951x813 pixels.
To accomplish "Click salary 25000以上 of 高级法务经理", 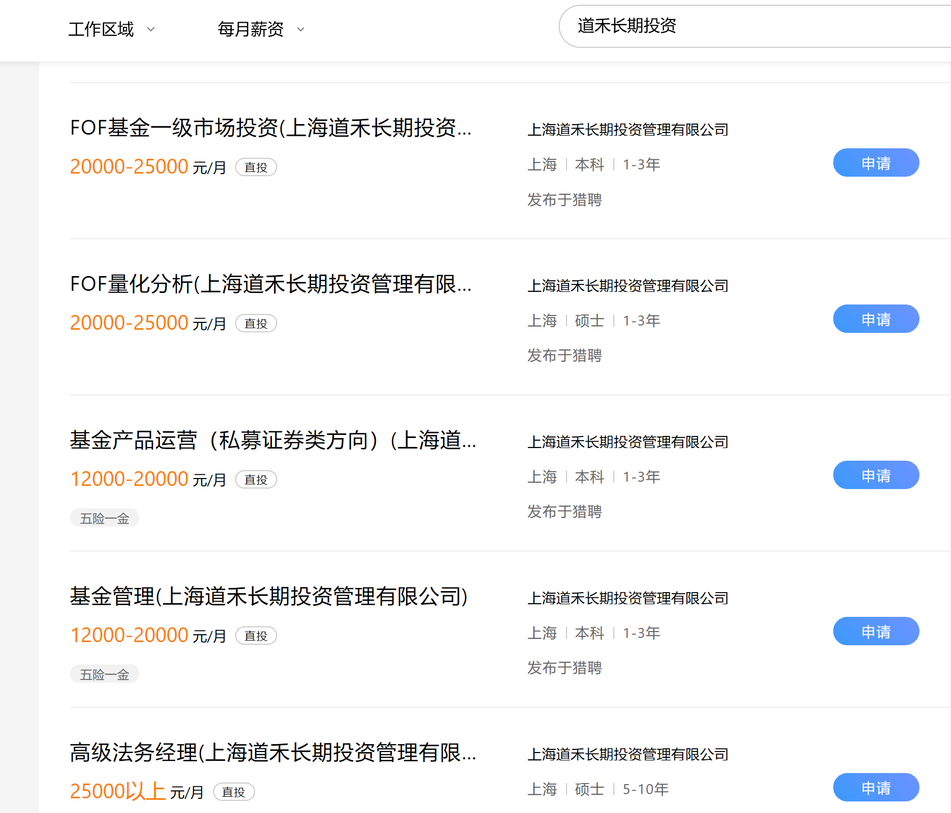I will pos(118,791).
